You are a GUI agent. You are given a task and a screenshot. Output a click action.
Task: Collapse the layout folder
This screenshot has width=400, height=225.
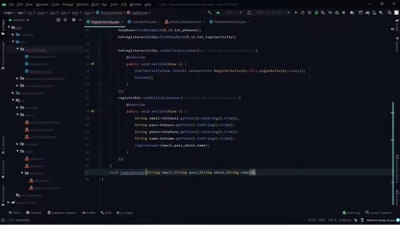tap(17, 115)
